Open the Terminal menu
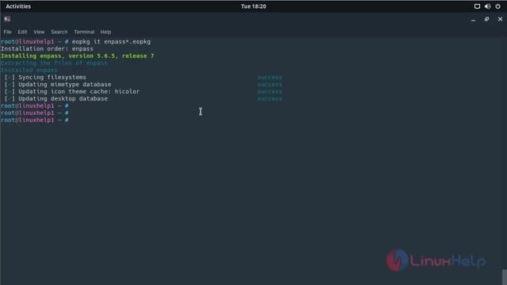The width and height of the screenshot is (507, 285). click(x=84, y=32)
